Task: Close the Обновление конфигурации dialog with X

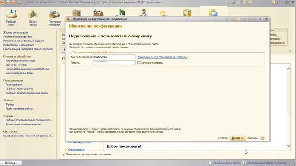Action: tap(267, 19)
